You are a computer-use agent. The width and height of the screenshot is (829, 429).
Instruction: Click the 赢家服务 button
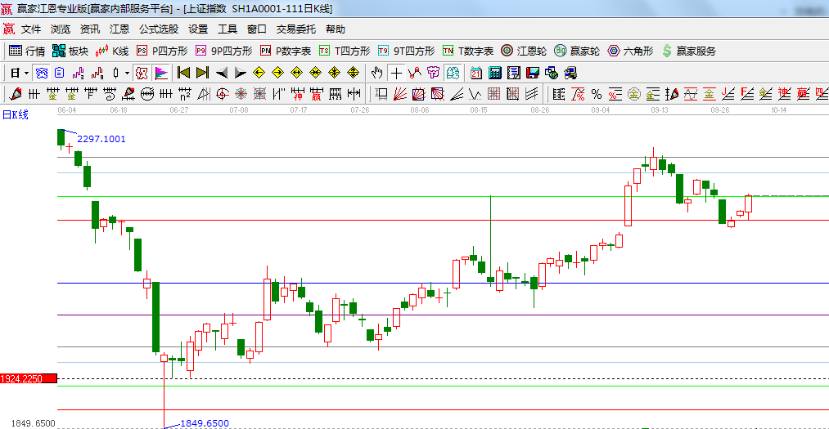pos(688,51)
